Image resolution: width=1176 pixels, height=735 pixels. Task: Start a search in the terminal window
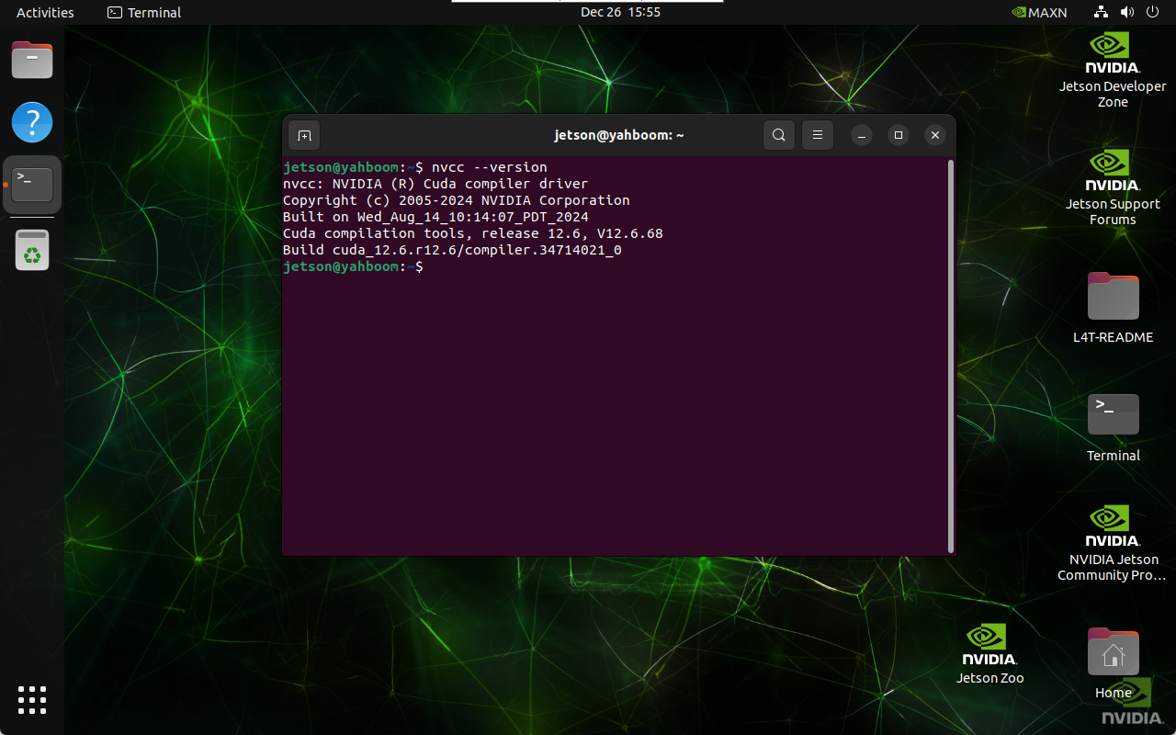point(778,134)
